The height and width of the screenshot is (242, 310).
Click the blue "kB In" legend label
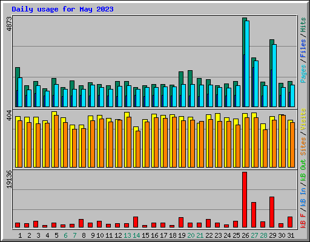tap(303, 197)
